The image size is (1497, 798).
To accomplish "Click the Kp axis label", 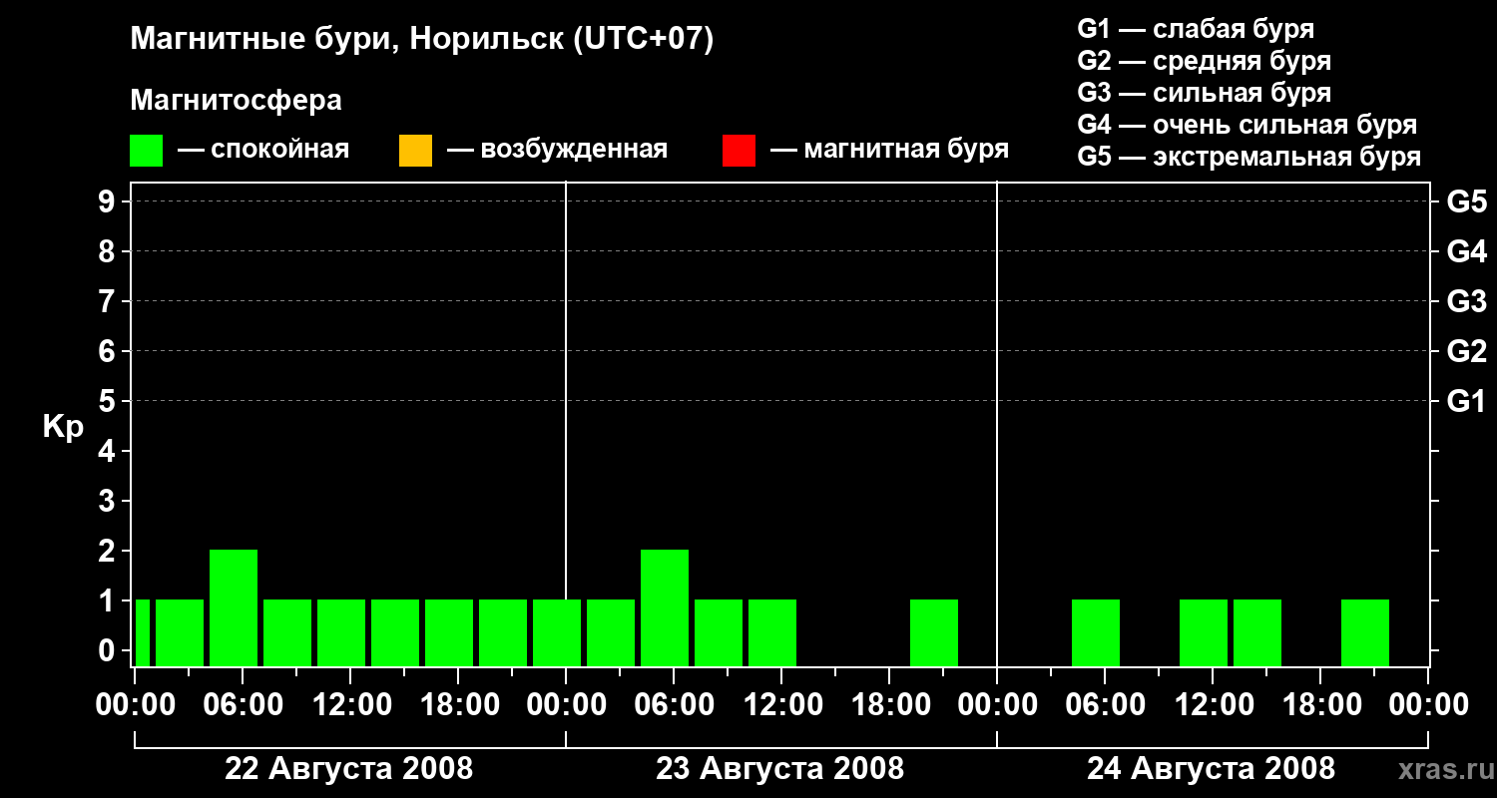I will 63,427.
